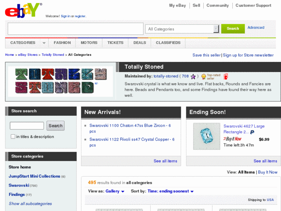Click the purple feedback star icon
Screen dimensions: 281x211
click(193, 77)
